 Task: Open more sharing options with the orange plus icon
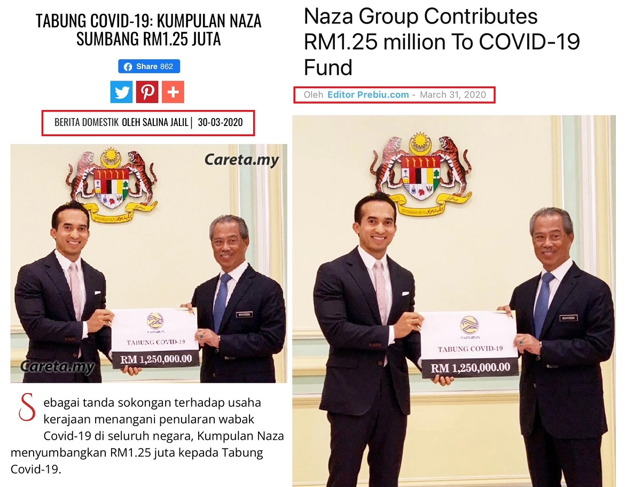coord(173,92)
